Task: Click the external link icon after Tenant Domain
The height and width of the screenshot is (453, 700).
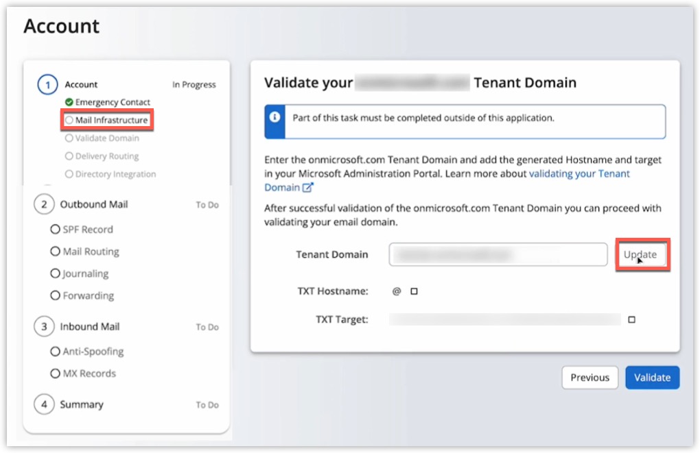Action: pos(307,186)
